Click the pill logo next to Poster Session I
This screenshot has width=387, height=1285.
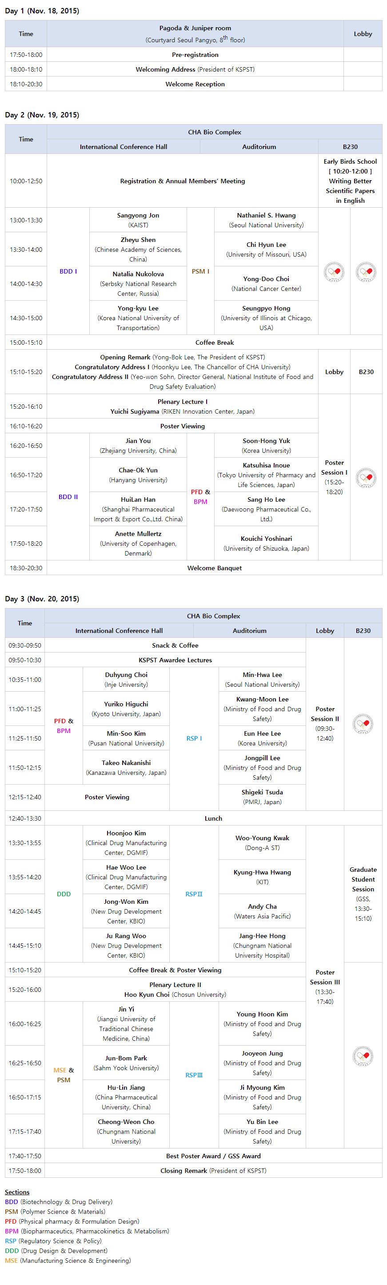point(366,478)
